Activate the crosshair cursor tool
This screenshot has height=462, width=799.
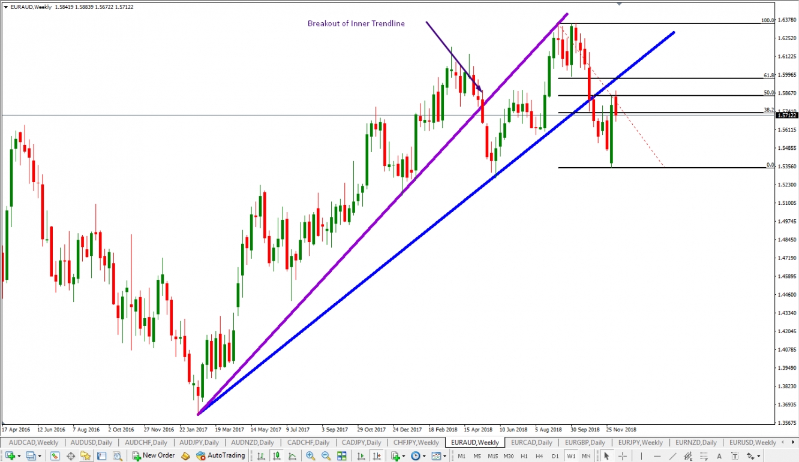click(x=623, y=456)
